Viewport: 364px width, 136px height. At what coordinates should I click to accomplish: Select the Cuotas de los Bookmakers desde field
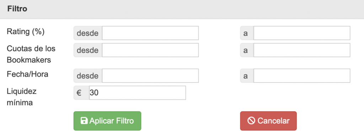tap(150, 50)
